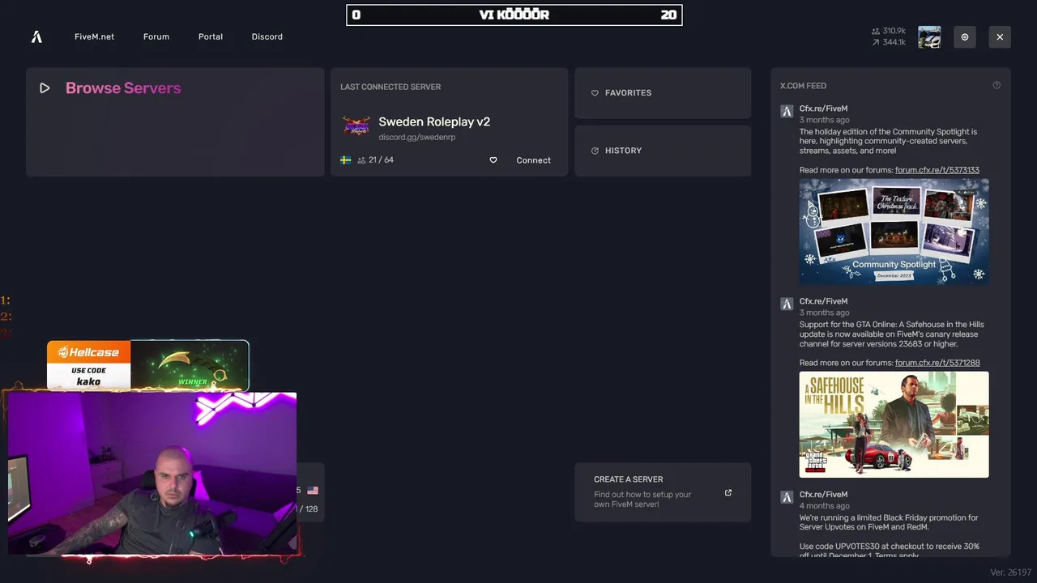Image resolution: width=1037 pixels, height=583 pixels.
Task: Open the Community Spotlight image
Action: tap(894, 232)
